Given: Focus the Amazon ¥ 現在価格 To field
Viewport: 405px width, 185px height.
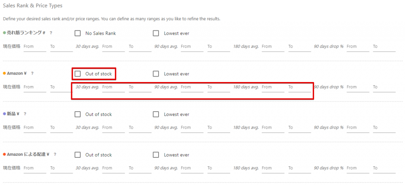Looking at the screenshot, I should tap(61, 87).
